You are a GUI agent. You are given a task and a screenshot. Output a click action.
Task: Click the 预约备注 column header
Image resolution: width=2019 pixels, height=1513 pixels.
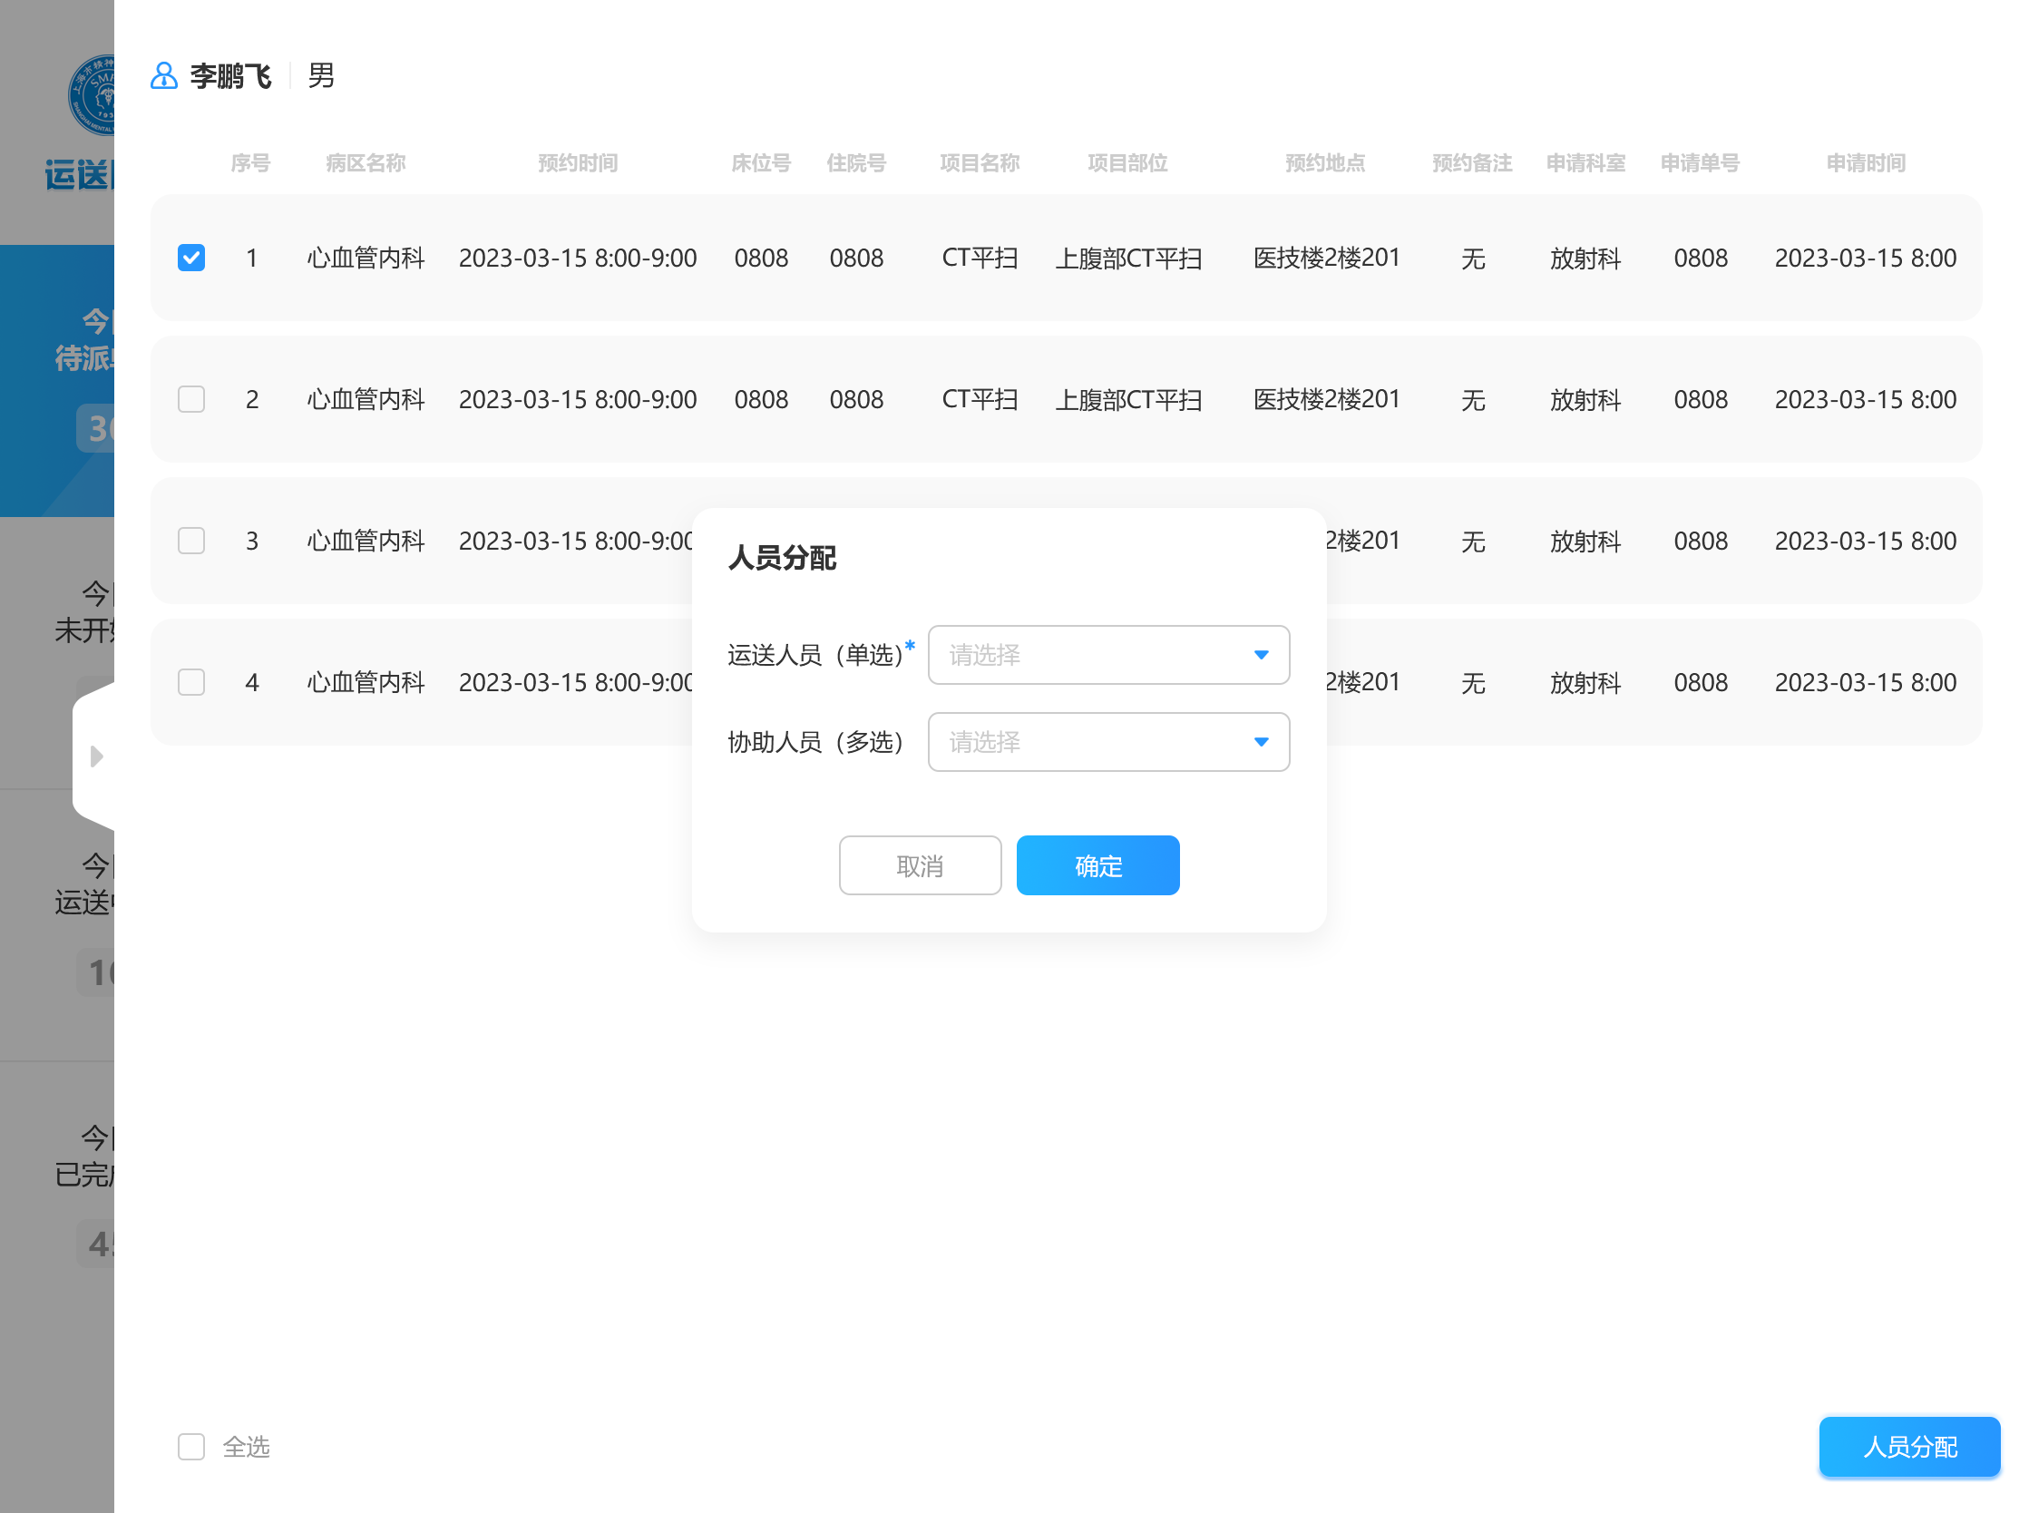click(1472, 163)
